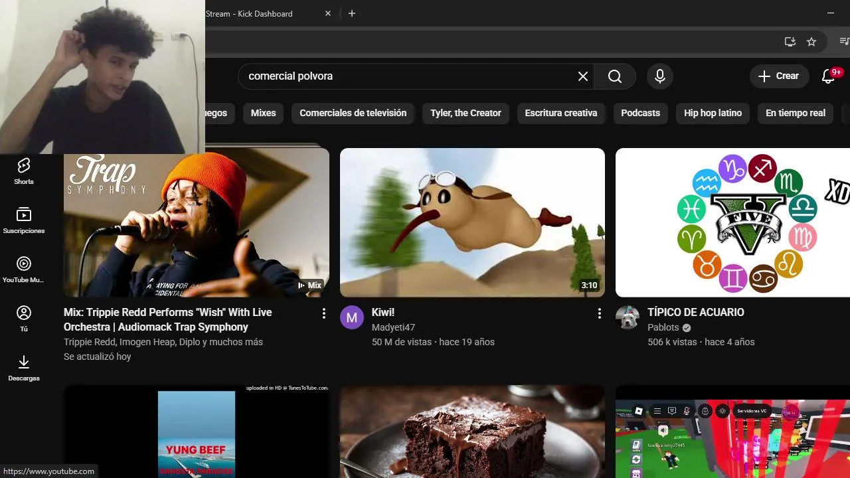This screenshot has height=478, width=850.
Task: Click install app icon in address bar
Action: click(x=790, y=41)
